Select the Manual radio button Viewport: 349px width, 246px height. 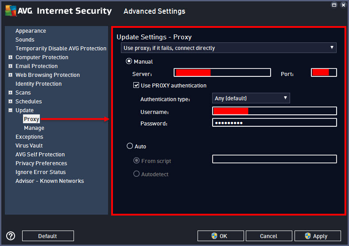(129, 62)
